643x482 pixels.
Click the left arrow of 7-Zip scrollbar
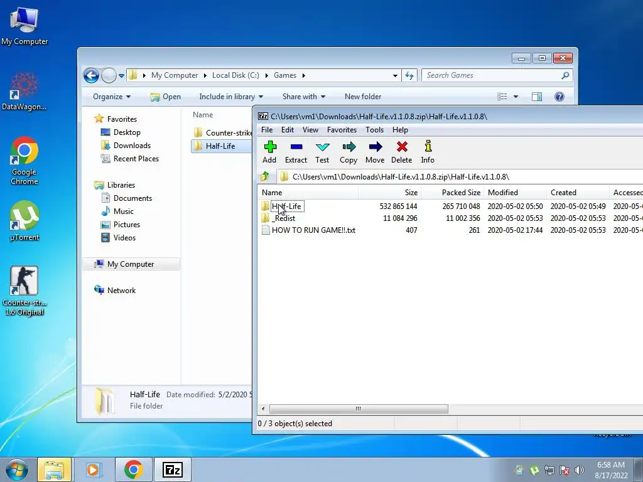263,409
